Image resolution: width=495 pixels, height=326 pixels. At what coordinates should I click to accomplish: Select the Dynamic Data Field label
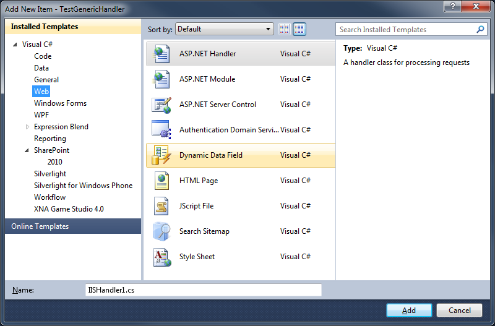coord(211,155)
